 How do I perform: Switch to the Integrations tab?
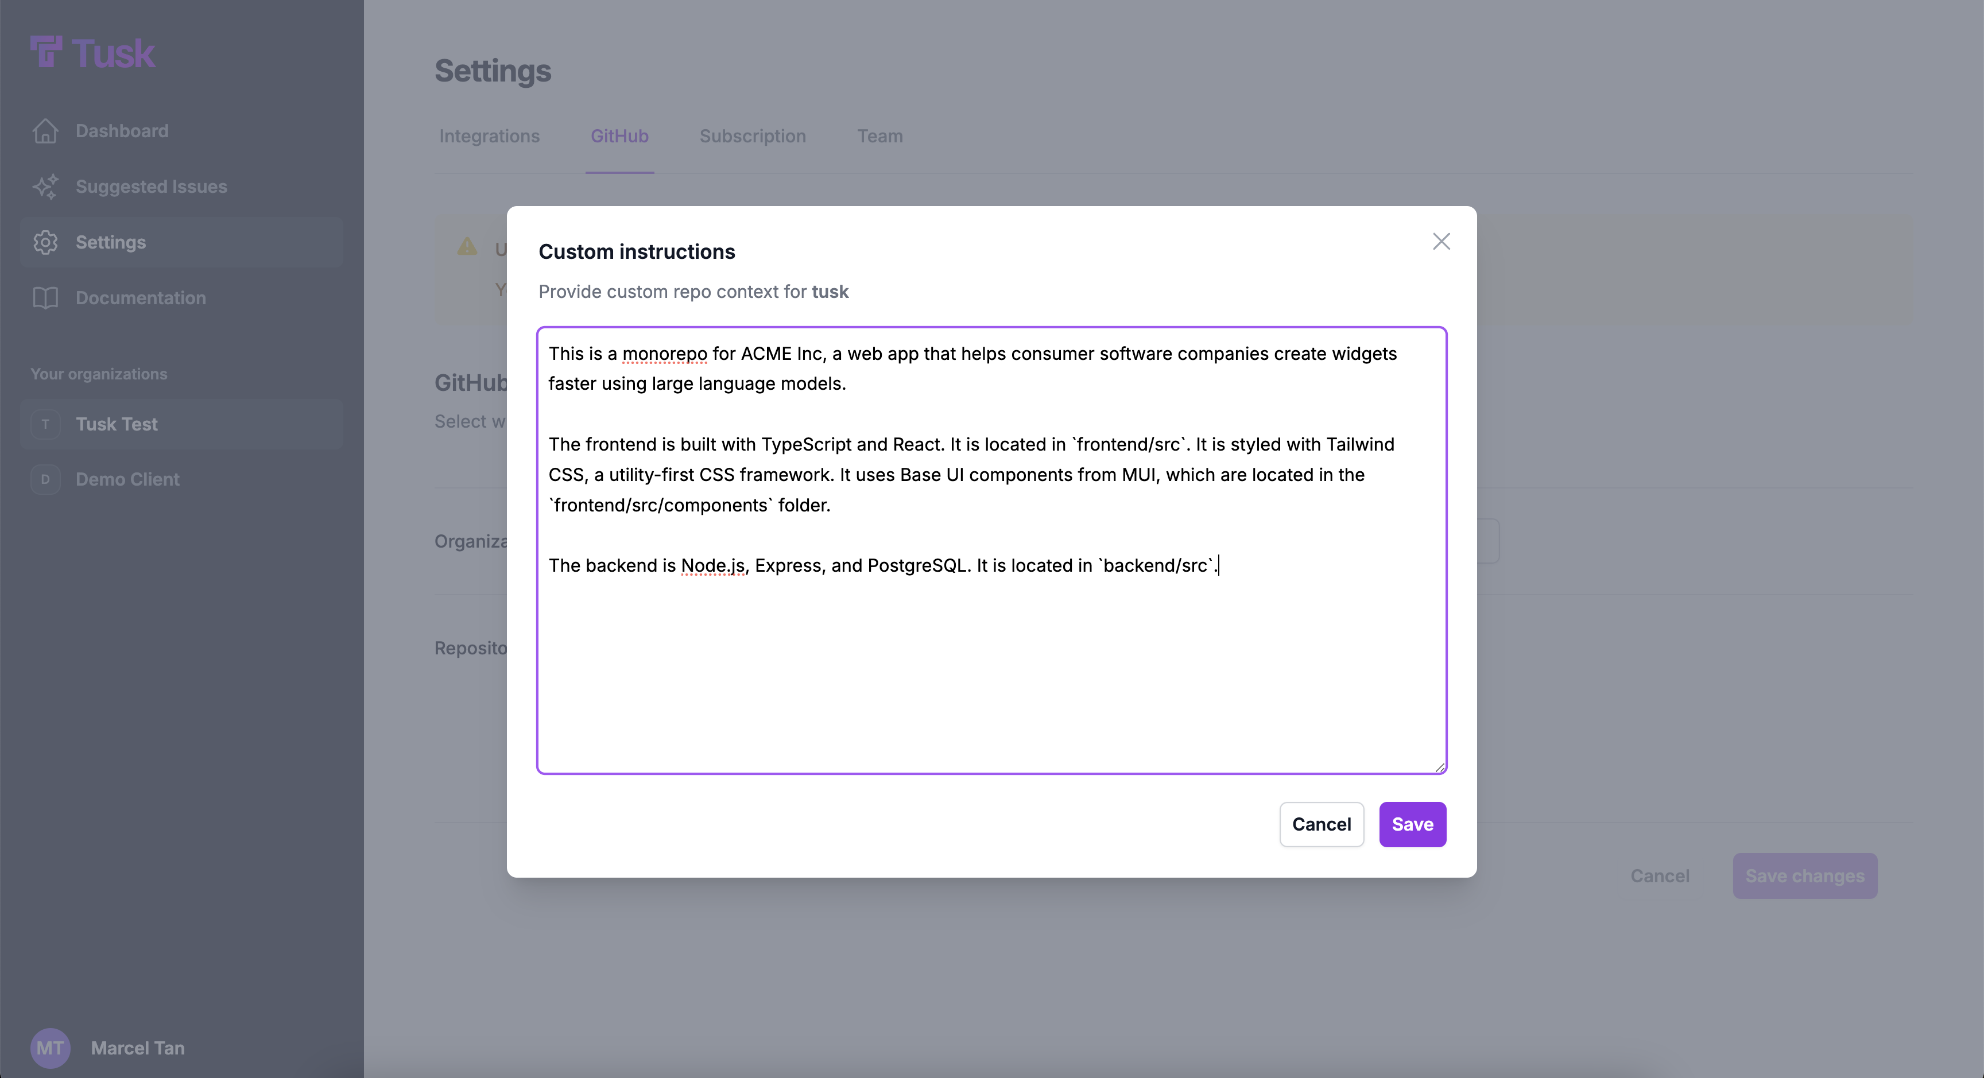489,136
